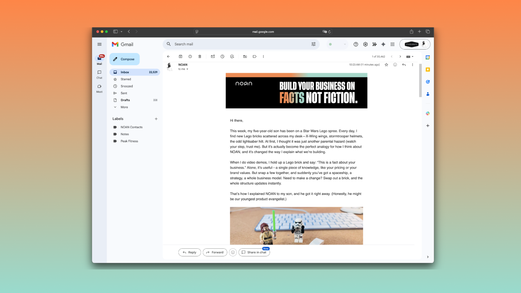Go to the previous email
The image size is (521, 293).
pyautogui.click(x=391, y=56)
